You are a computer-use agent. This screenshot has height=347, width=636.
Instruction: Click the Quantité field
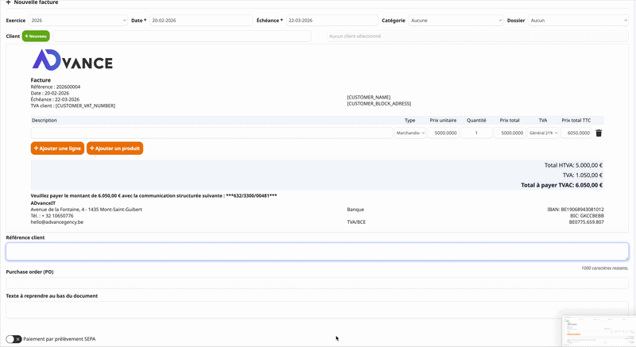[476, 133]
